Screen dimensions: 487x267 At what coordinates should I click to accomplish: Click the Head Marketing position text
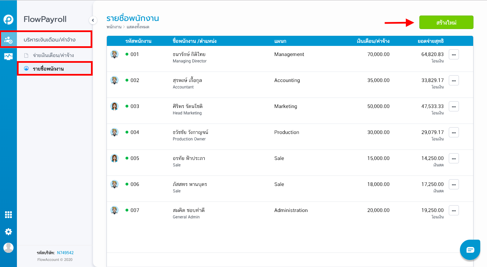187,113
